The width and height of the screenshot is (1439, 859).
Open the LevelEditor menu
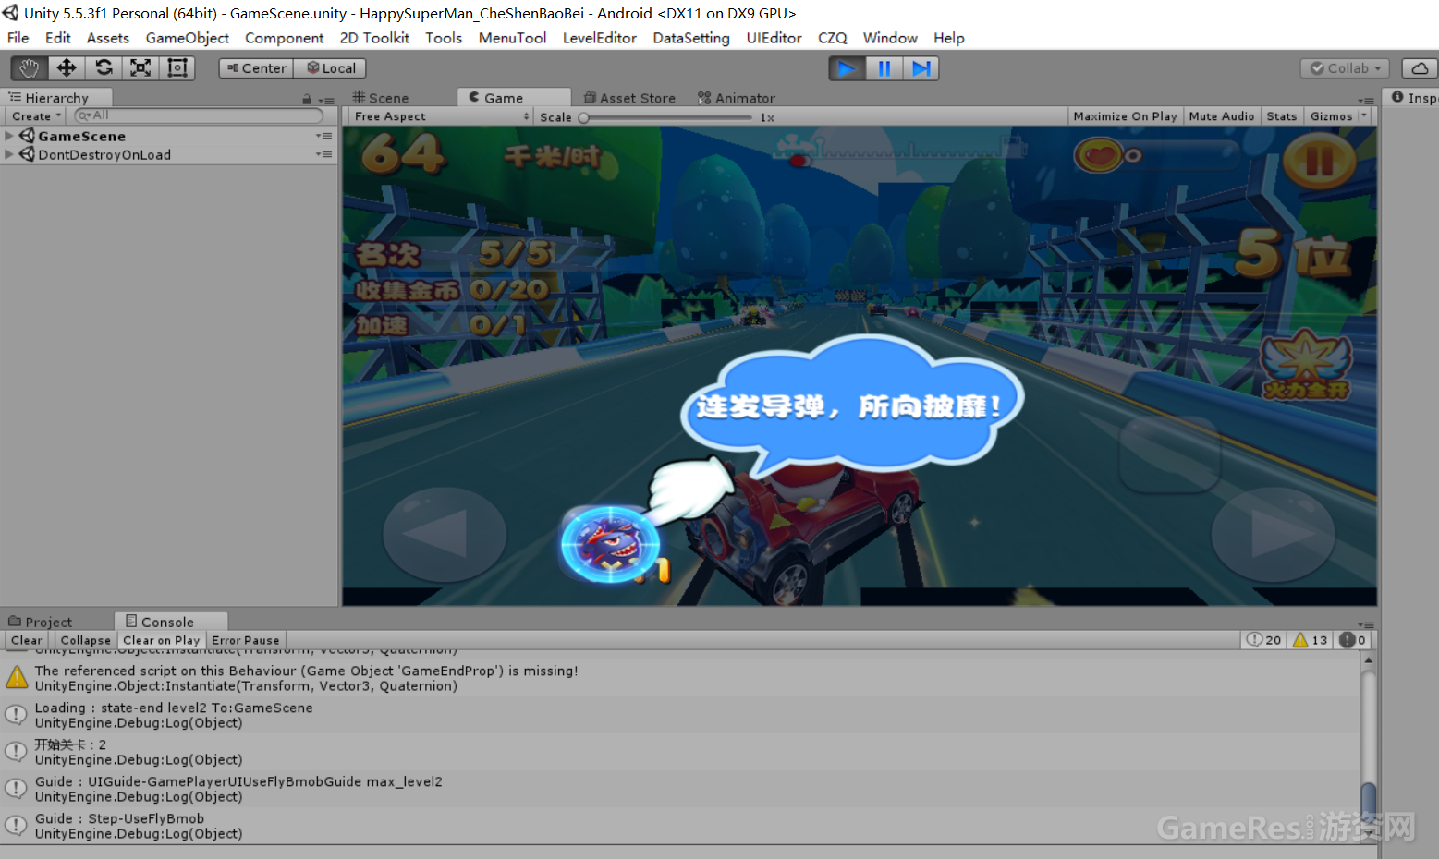[x=599, y=38]
